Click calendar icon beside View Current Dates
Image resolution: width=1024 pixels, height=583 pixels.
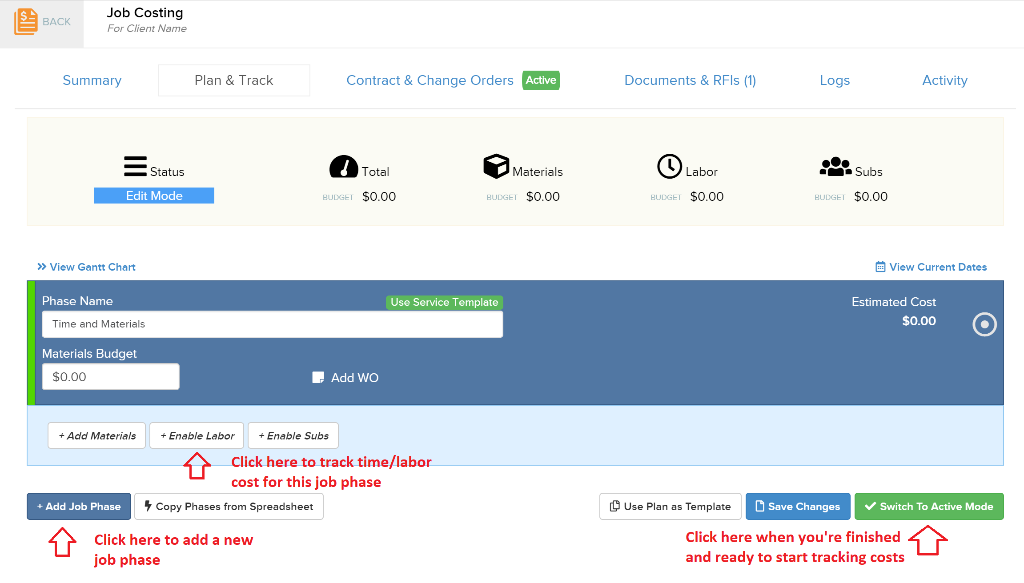[880, 267]
